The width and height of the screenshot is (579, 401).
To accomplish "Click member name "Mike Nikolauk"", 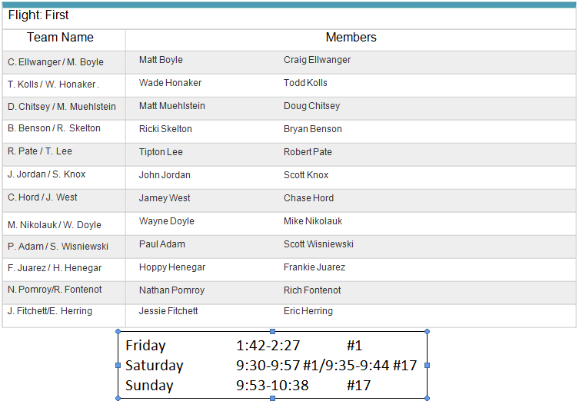I will [313, 221].
